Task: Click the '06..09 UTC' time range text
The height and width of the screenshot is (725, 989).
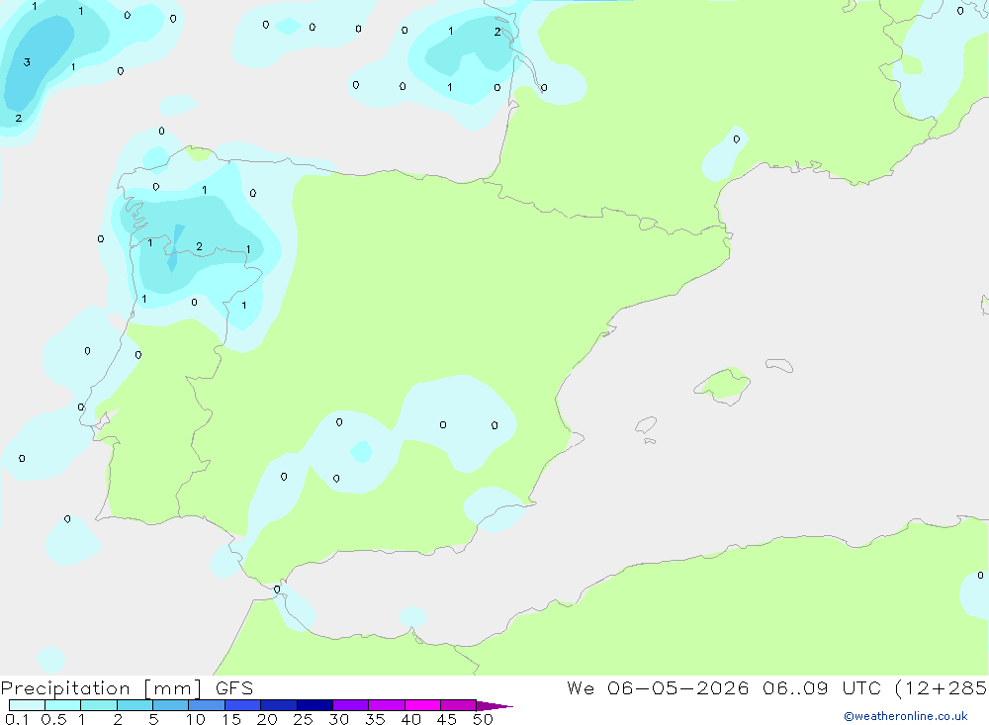Action: coord(821,687)
